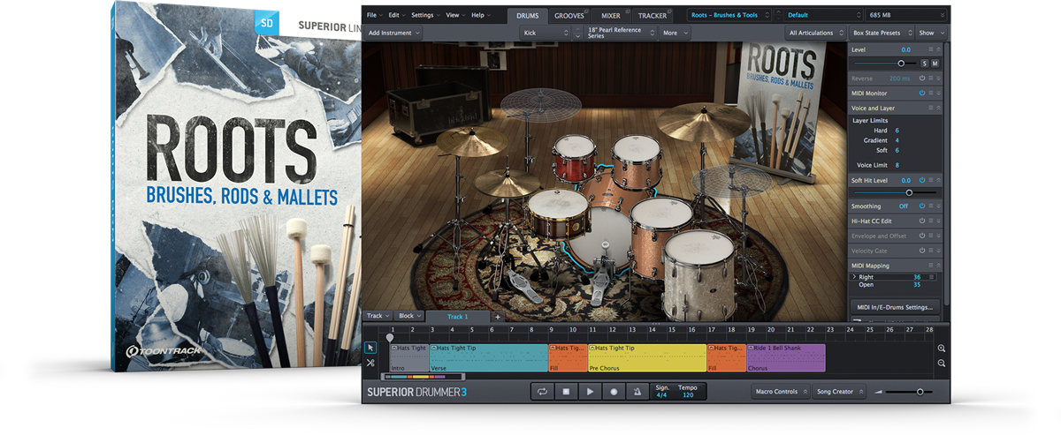Step the preset selector up/down arrows
This screenshot has height=435, width=1061.
pyautogui.click(x=781, y=15)
